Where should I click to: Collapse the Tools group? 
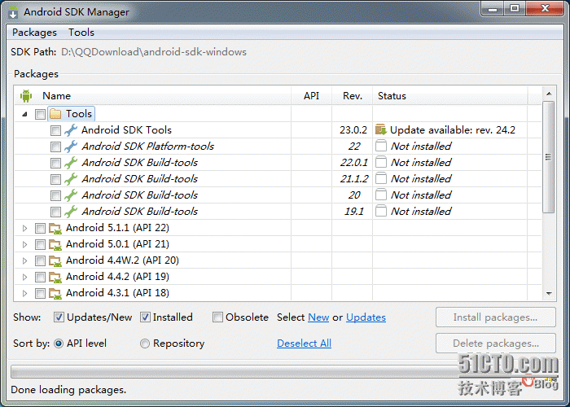coord(24,114)
